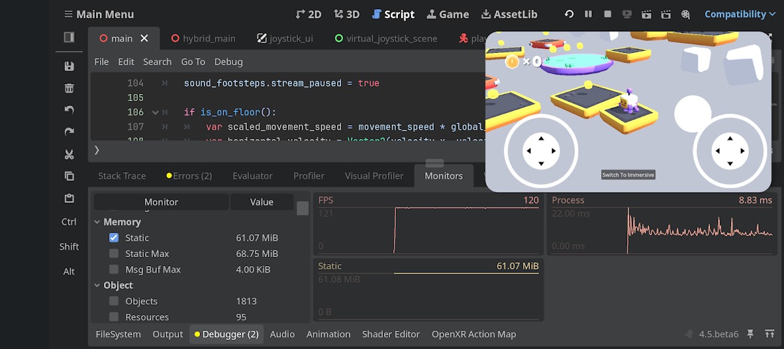Pin the bottom panel

(751, 334)
